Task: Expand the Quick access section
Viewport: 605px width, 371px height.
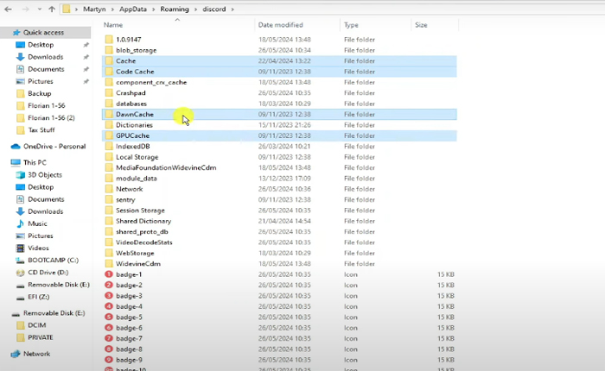Action: click(x=4, y=33)
